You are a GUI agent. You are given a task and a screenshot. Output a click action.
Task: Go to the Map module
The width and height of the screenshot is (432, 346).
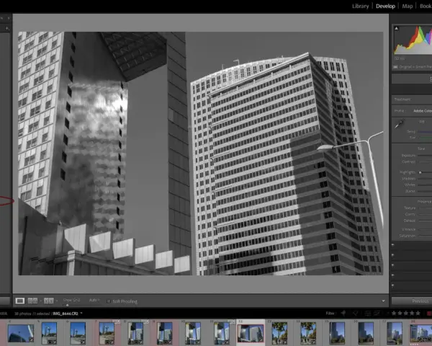pos(408,6)
